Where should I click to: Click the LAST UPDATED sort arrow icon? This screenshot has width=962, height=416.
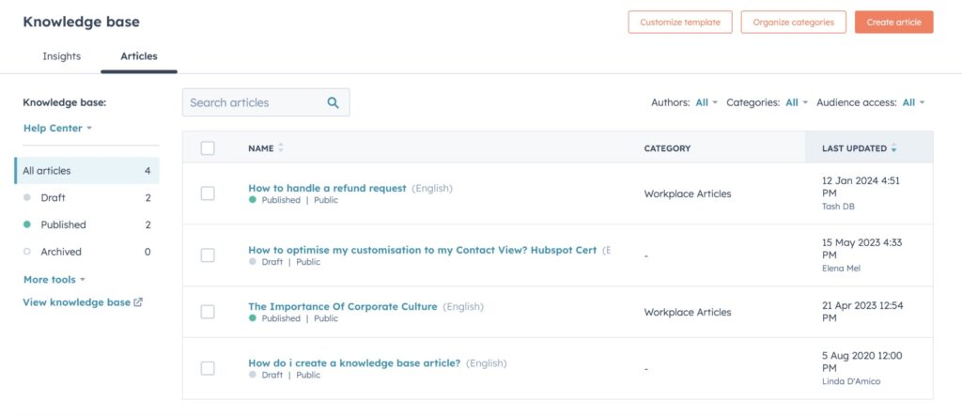pyautogui.click(x=893, y=149)
